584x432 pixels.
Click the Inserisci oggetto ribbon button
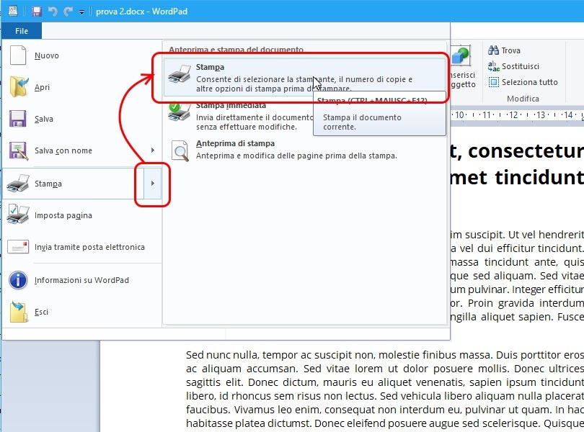click(462, 67)
